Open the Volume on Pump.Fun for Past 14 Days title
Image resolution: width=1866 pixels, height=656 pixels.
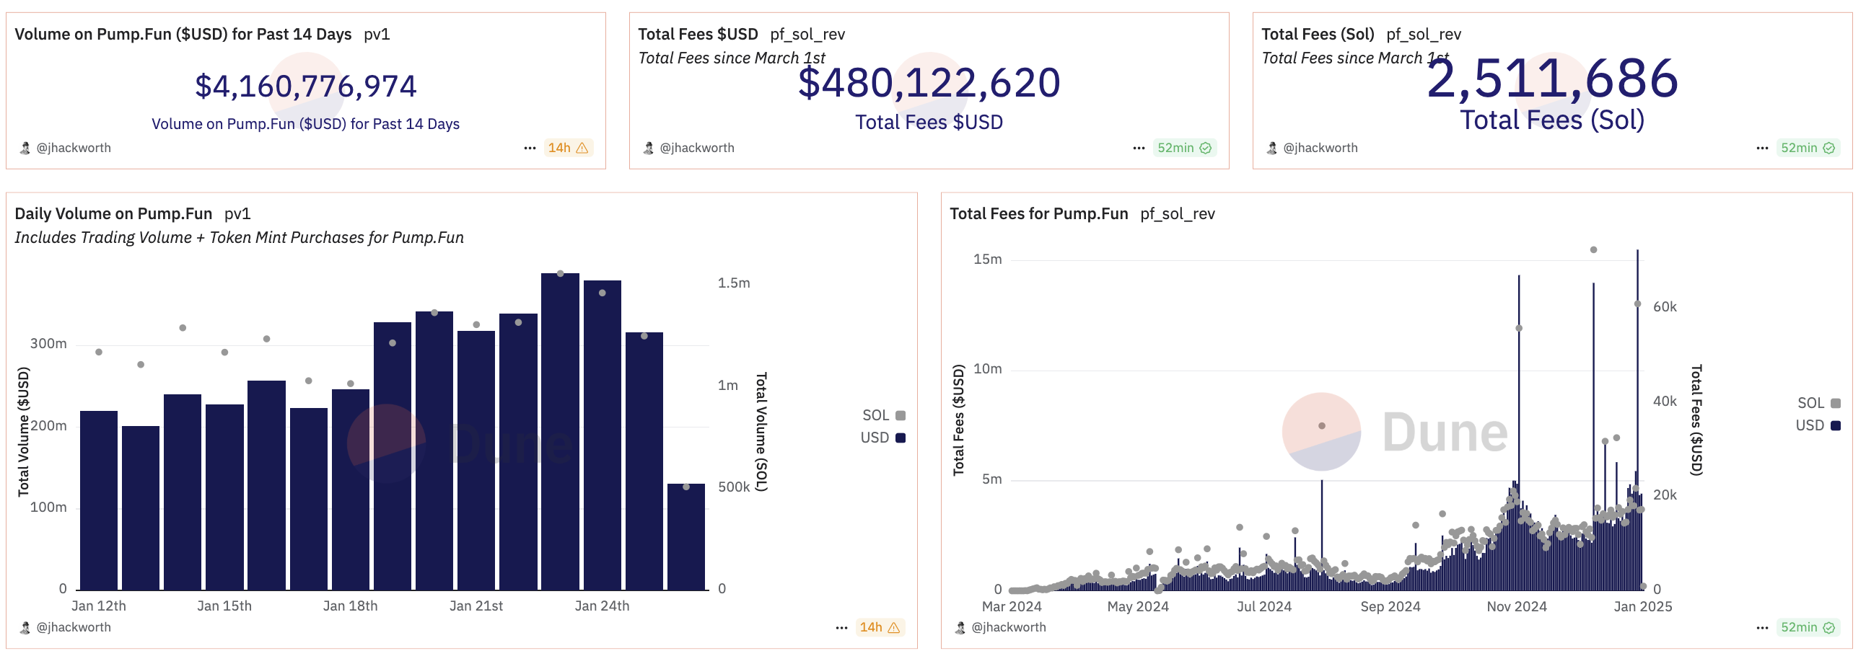(x=183, y=34)
